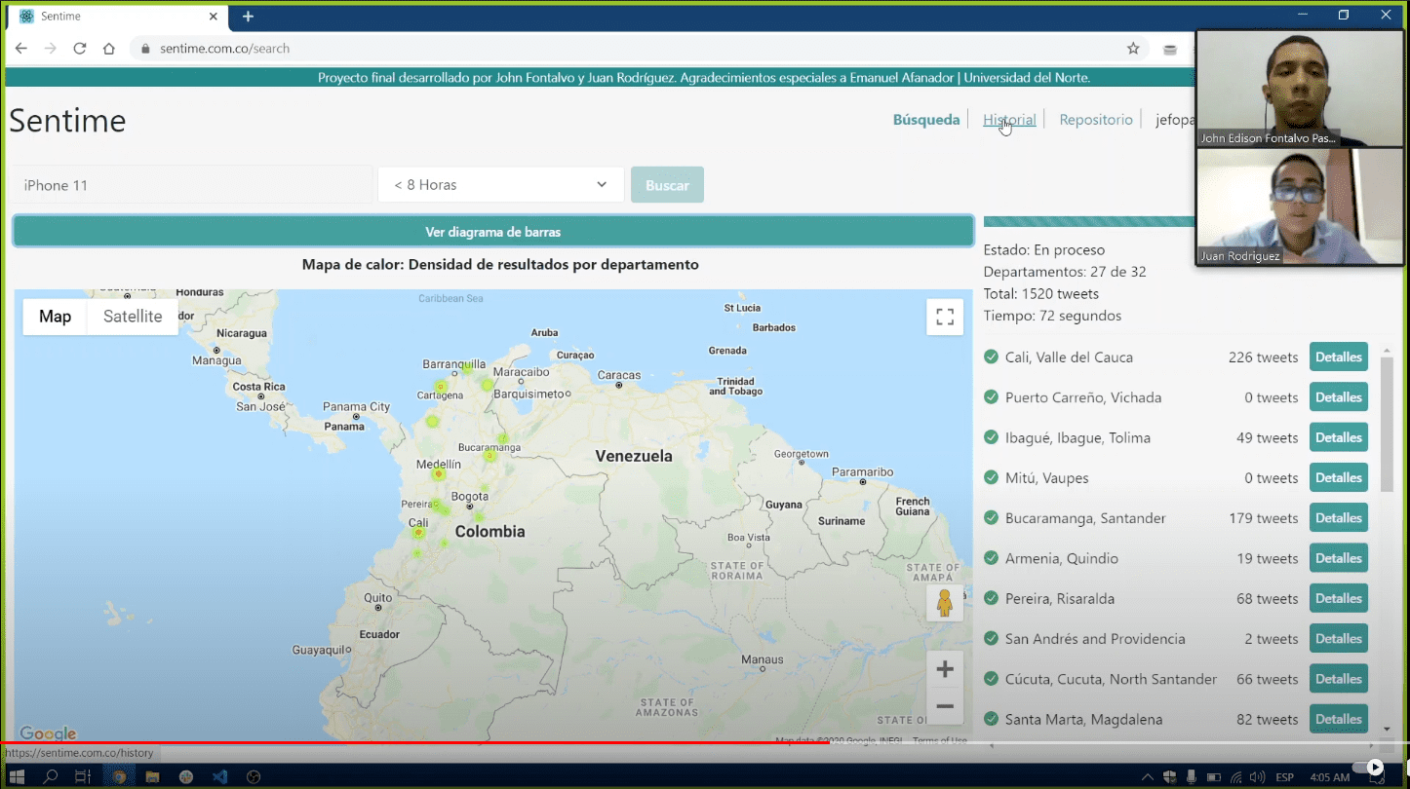This screenshot has height=789, width=1410.
Task: Click the results list scrollbar down arrow
Action: click(x=1388, y=728)
